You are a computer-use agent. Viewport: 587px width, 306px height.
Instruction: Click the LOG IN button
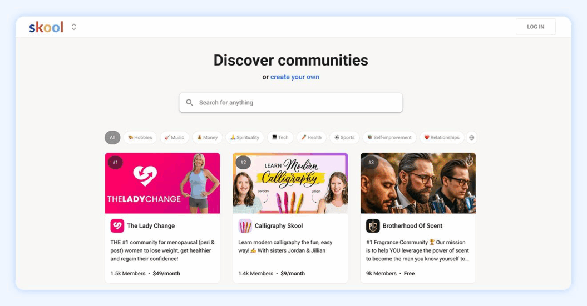(536, 27)
